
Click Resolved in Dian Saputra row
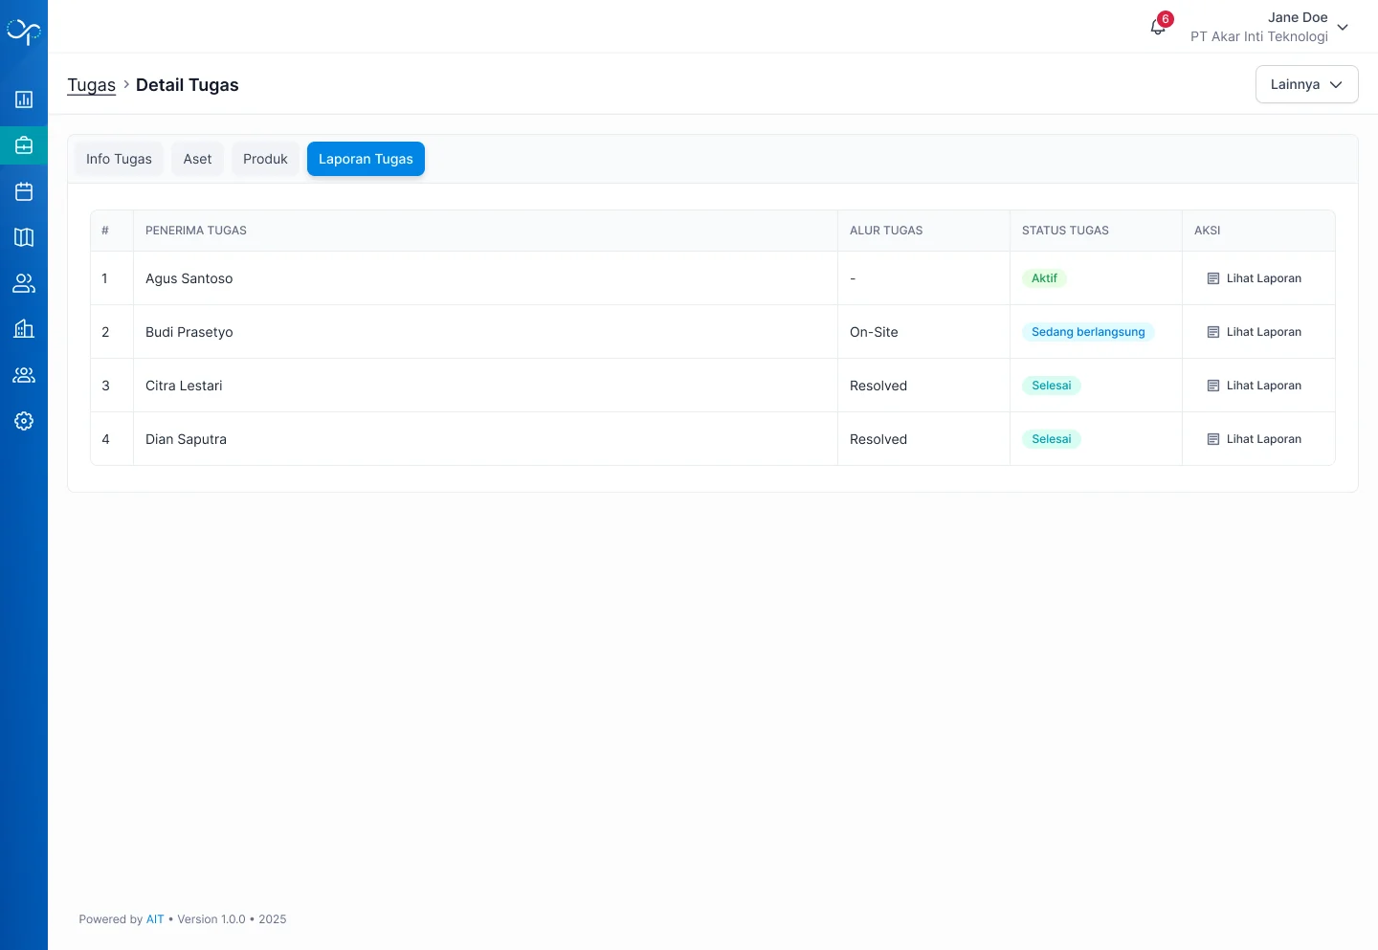click(x=878, y=439)
